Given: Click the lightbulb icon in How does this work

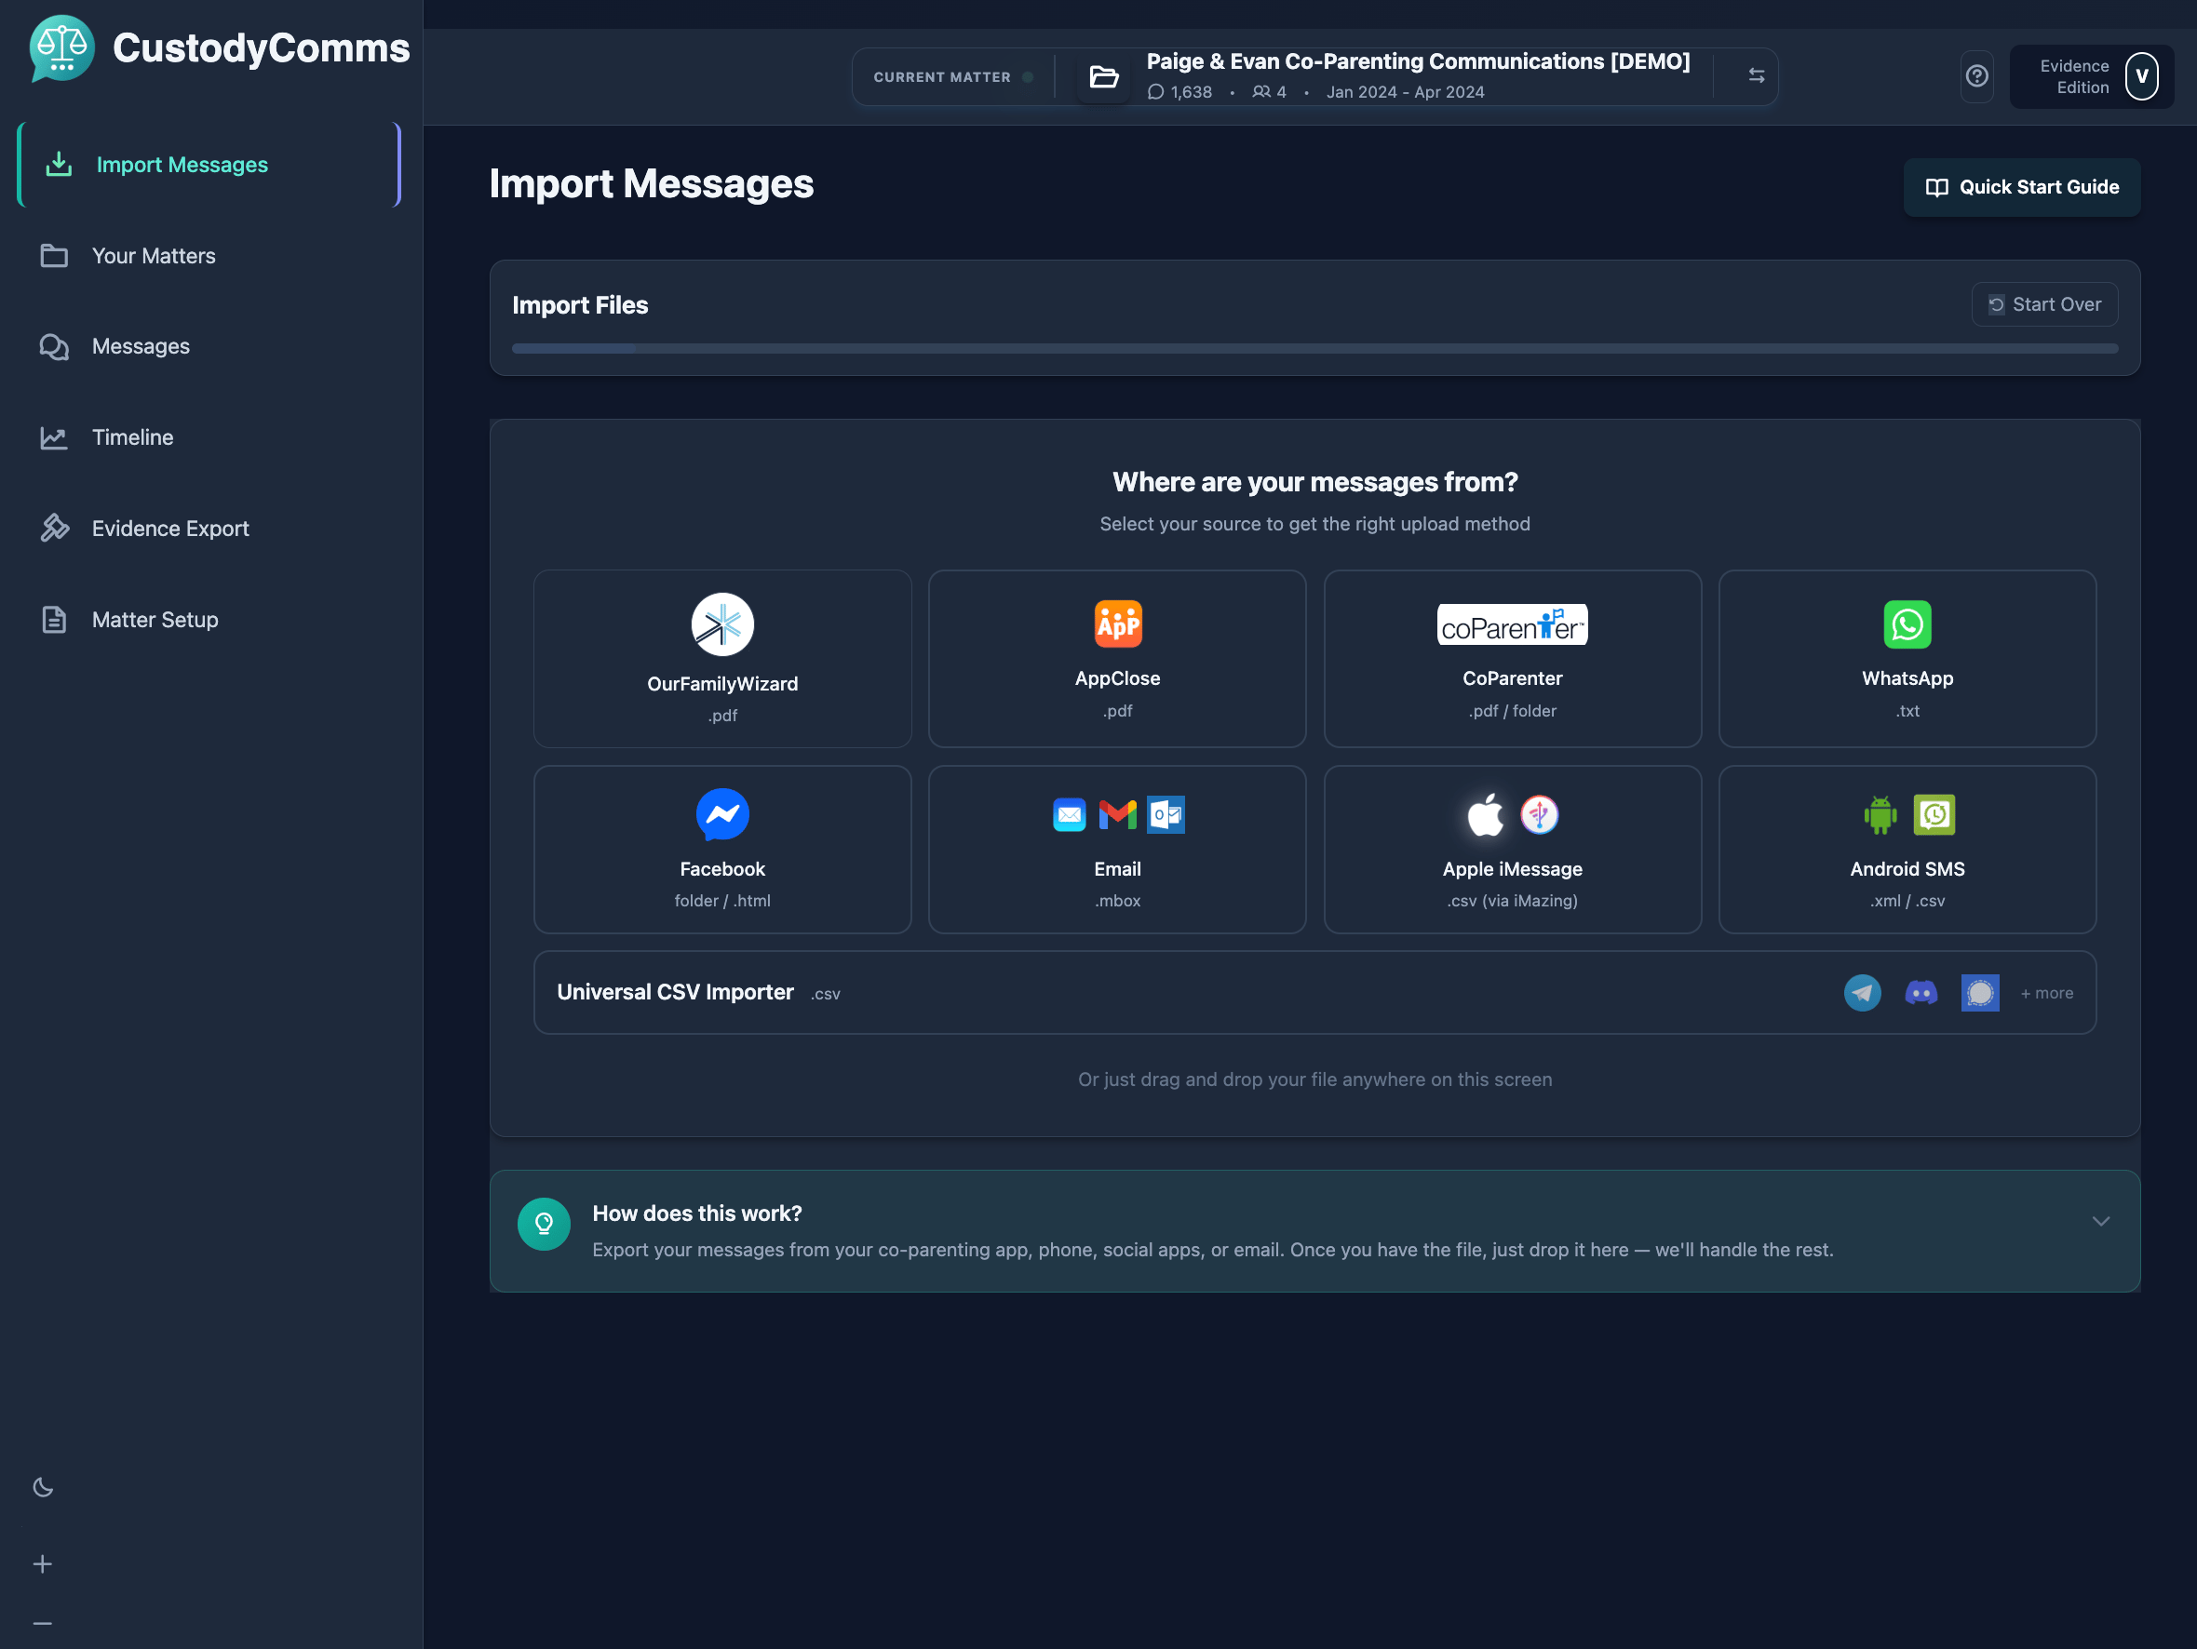Looking at the screenshot, I should click(544, 1224).
